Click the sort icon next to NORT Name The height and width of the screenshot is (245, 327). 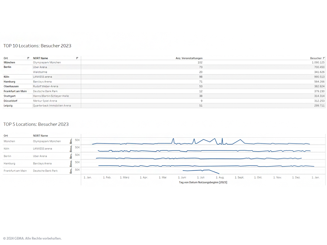77,58
